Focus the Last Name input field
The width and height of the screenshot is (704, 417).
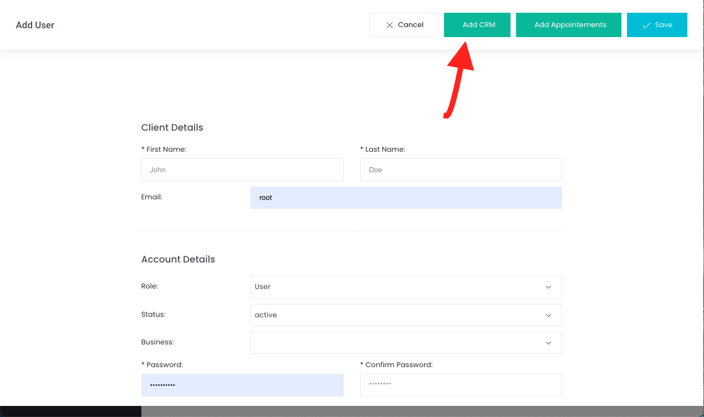click(461, 170)
